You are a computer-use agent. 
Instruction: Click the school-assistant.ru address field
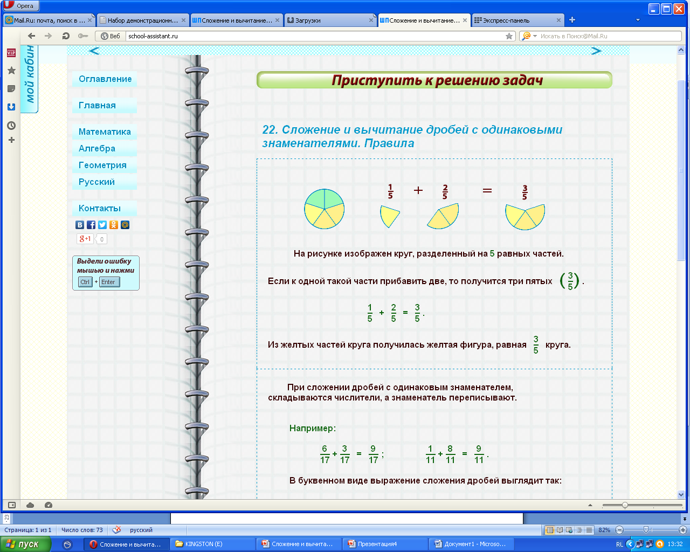click(x=315, y=36)
